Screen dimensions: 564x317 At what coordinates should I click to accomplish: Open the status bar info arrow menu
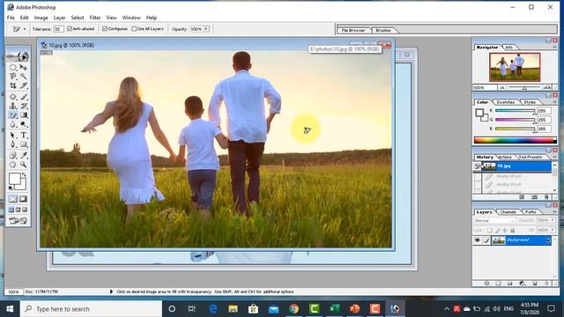[111, 291]
